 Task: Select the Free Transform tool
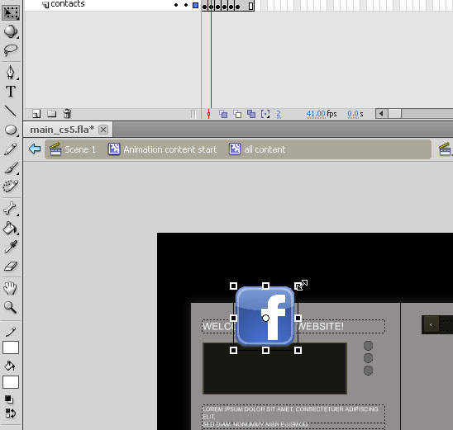pos(11,12)
